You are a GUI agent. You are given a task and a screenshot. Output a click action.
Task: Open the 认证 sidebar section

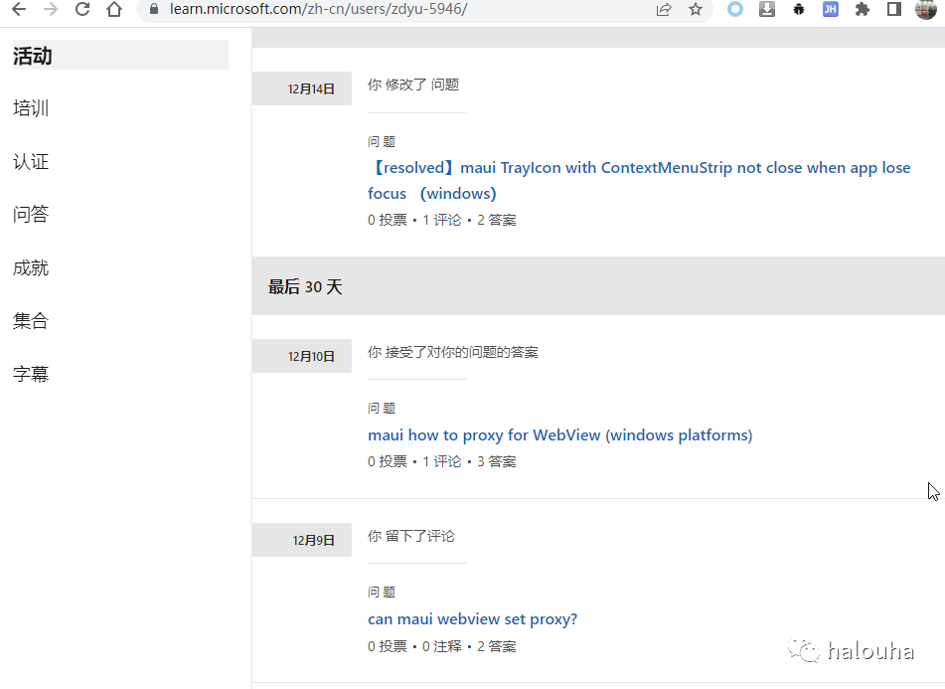(31, 161)
